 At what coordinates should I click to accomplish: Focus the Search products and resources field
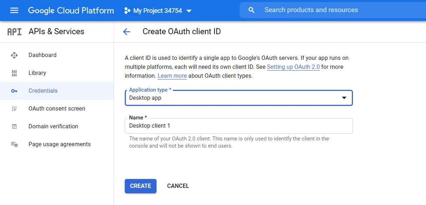point(333,10)
